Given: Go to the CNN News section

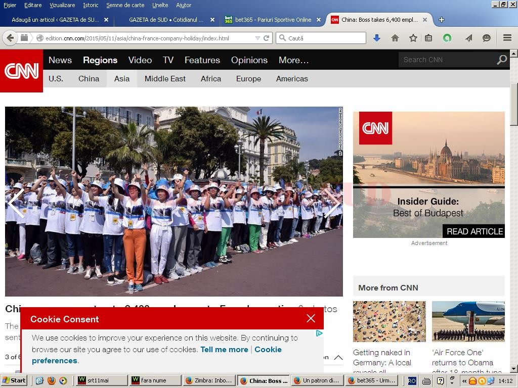Looking at the screenshot, I should (60, 60).
